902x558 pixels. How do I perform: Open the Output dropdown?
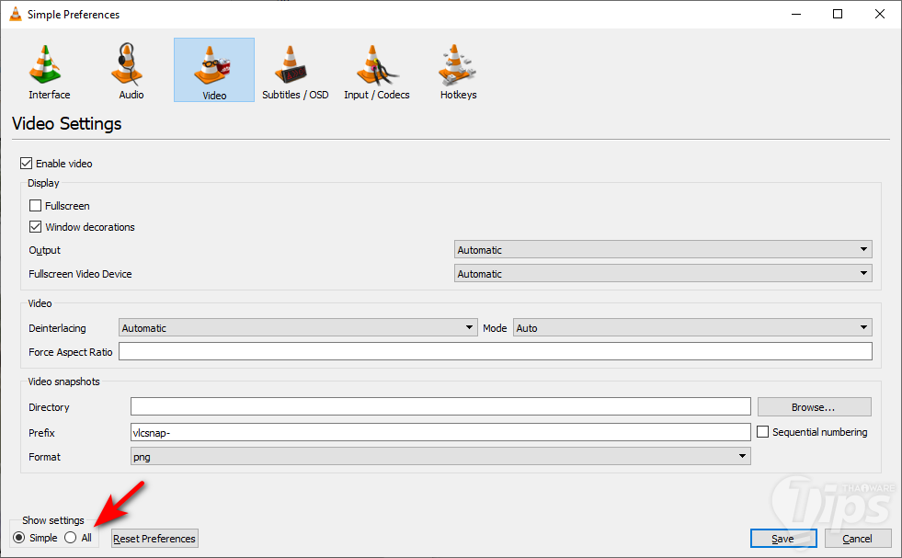coord(663,250)
